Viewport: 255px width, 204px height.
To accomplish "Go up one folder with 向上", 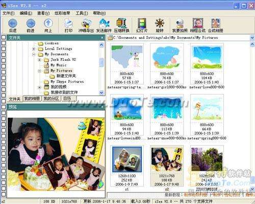I will 48,24.
